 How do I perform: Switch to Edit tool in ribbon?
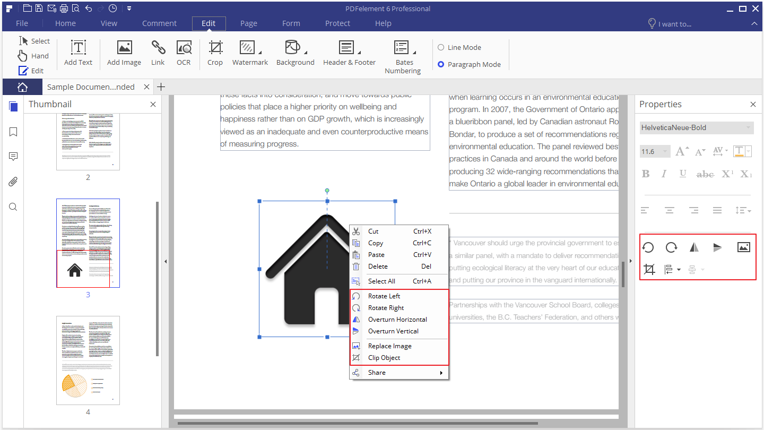coord(31,71)
